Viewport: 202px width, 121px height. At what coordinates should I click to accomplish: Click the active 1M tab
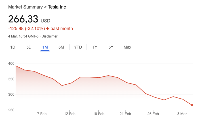(45, 47)
